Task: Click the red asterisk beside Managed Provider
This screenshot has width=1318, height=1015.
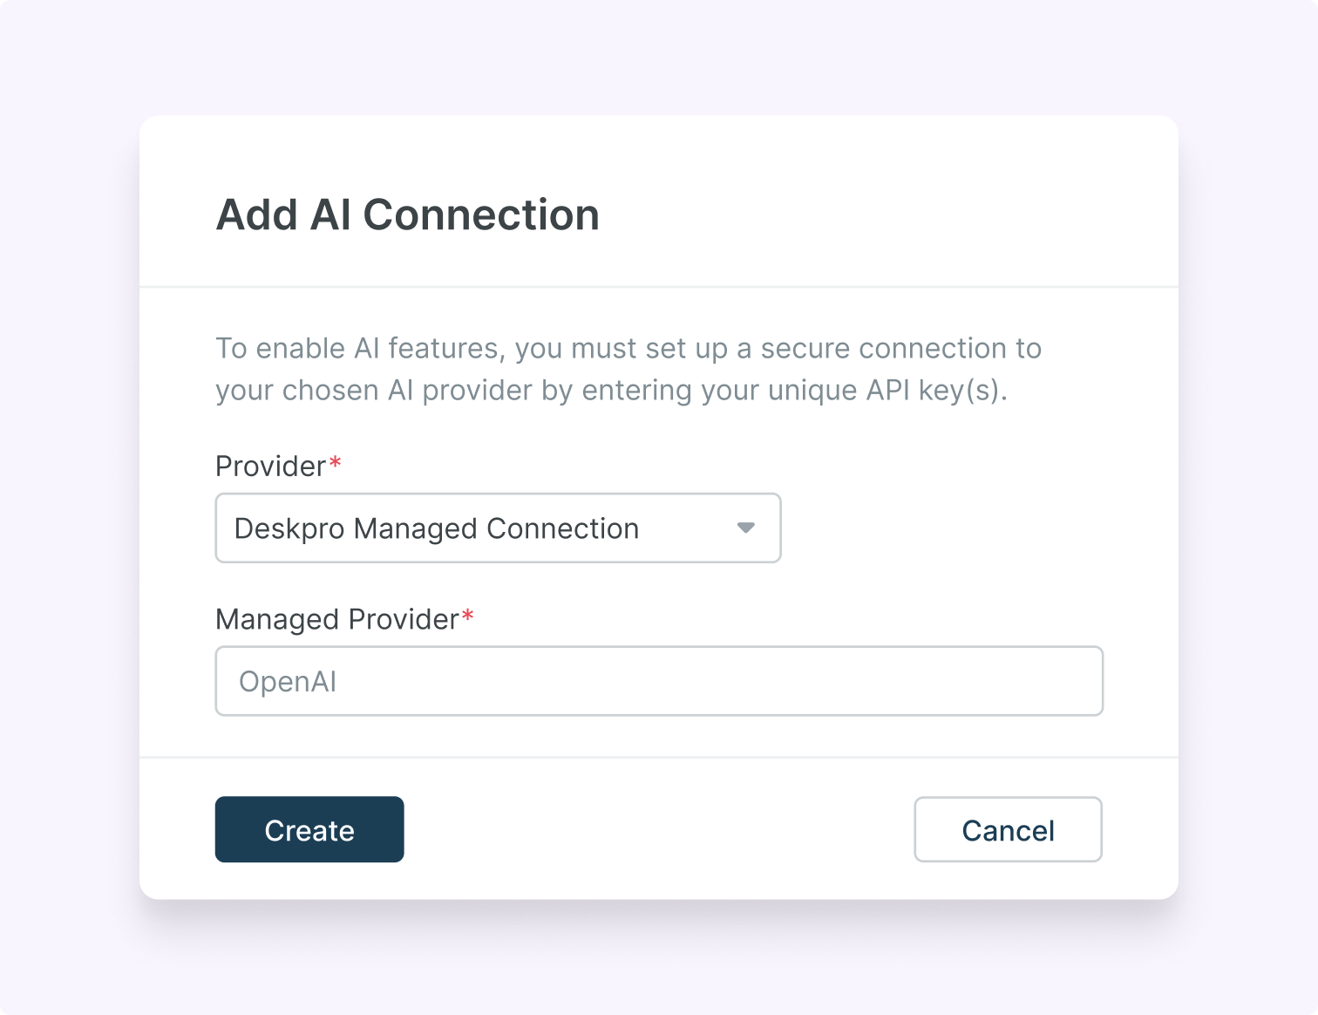Action: tap(468, 617)
